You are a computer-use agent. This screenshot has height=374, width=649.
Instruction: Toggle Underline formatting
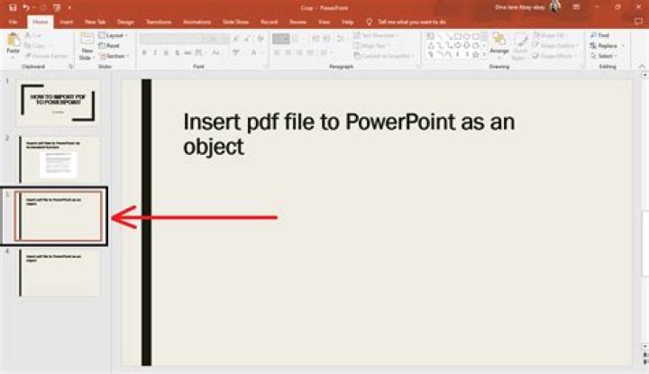[x=166, y=52]
